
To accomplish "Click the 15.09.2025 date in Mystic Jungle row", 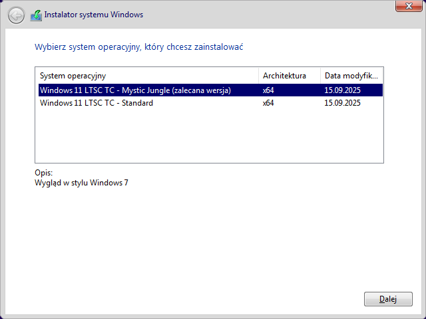I will click(342, 90).
